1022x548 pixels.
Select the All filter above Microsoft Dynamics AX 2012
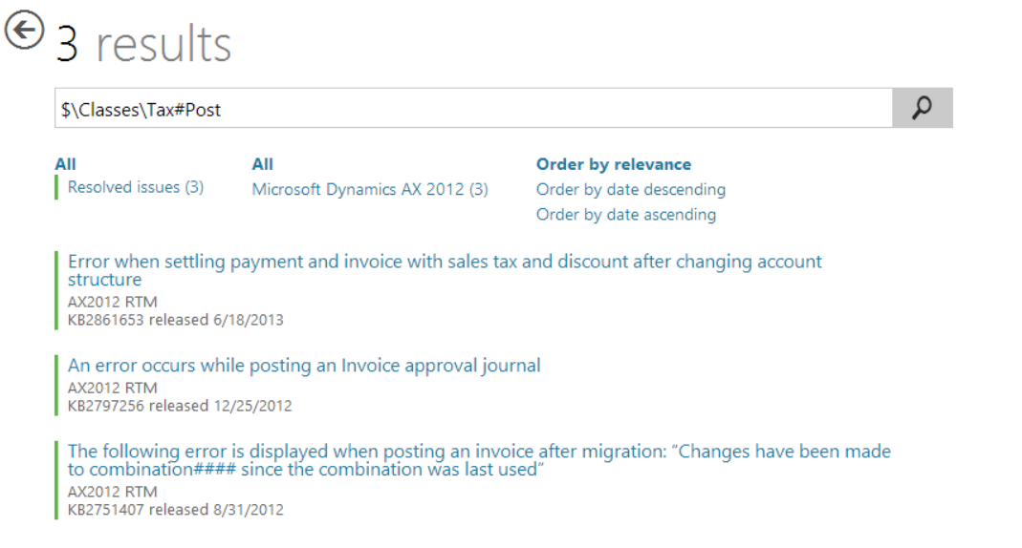(263, 164)
